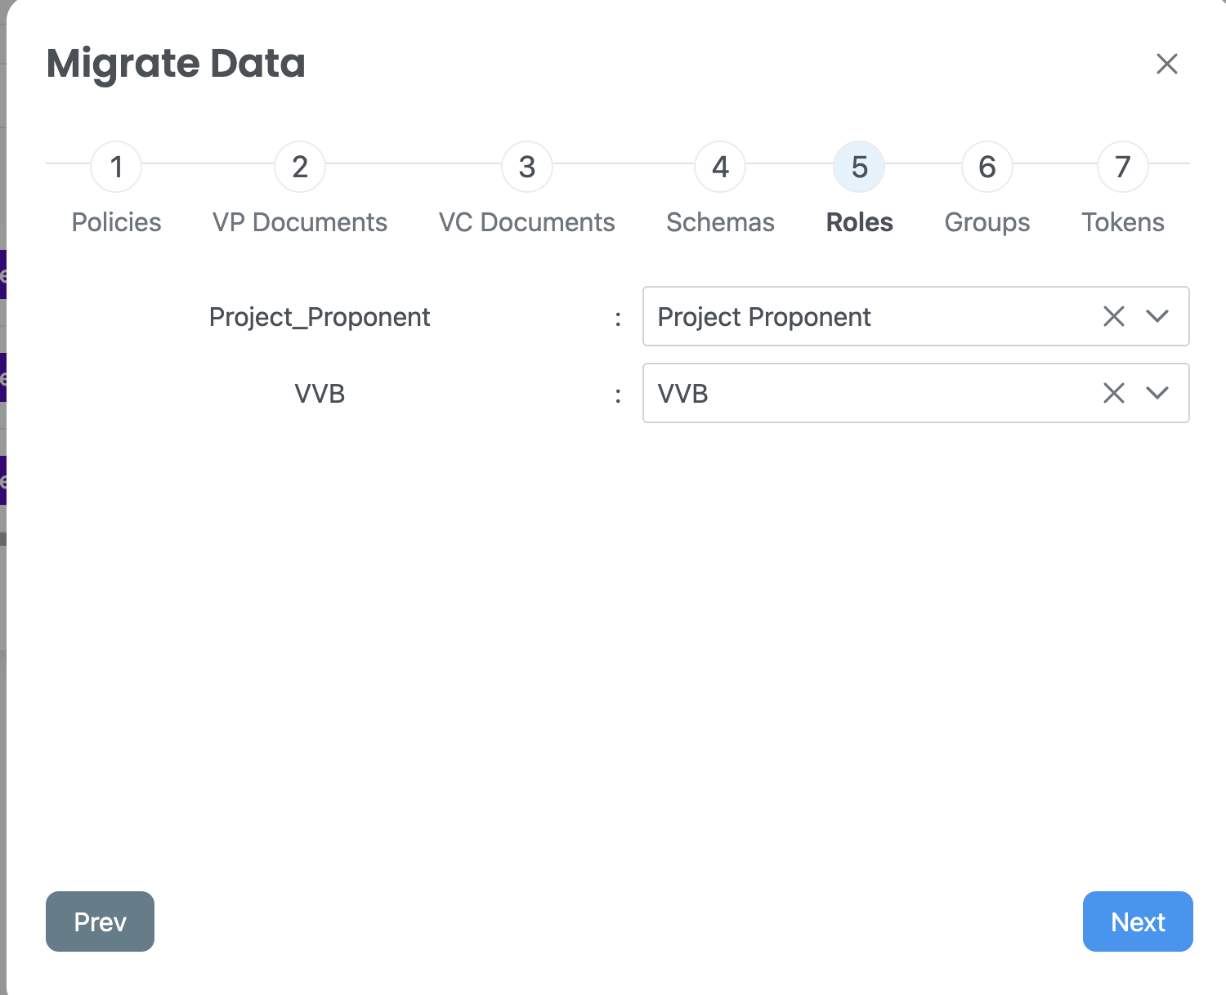1226x995 pixels.
Task: Switch to the Tokens step label
Action: 1123,222
